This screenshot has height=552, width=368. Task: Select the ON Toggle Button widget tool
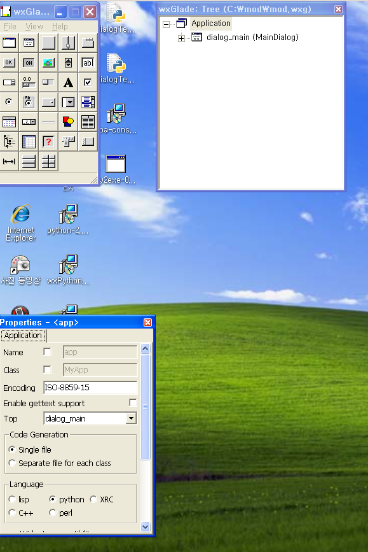(29, 62)
